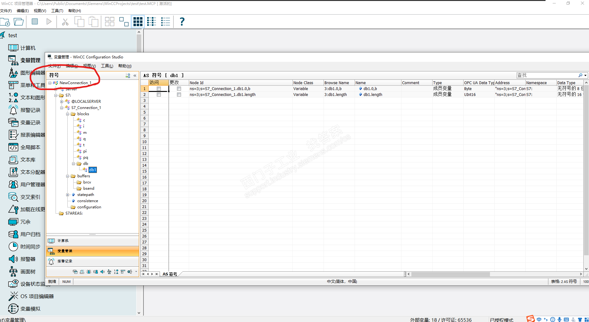This screenshot has height=322, width=589.
Task: Click the Deactivate (stop) toolbar icon
Action: [x=35, y=21]
